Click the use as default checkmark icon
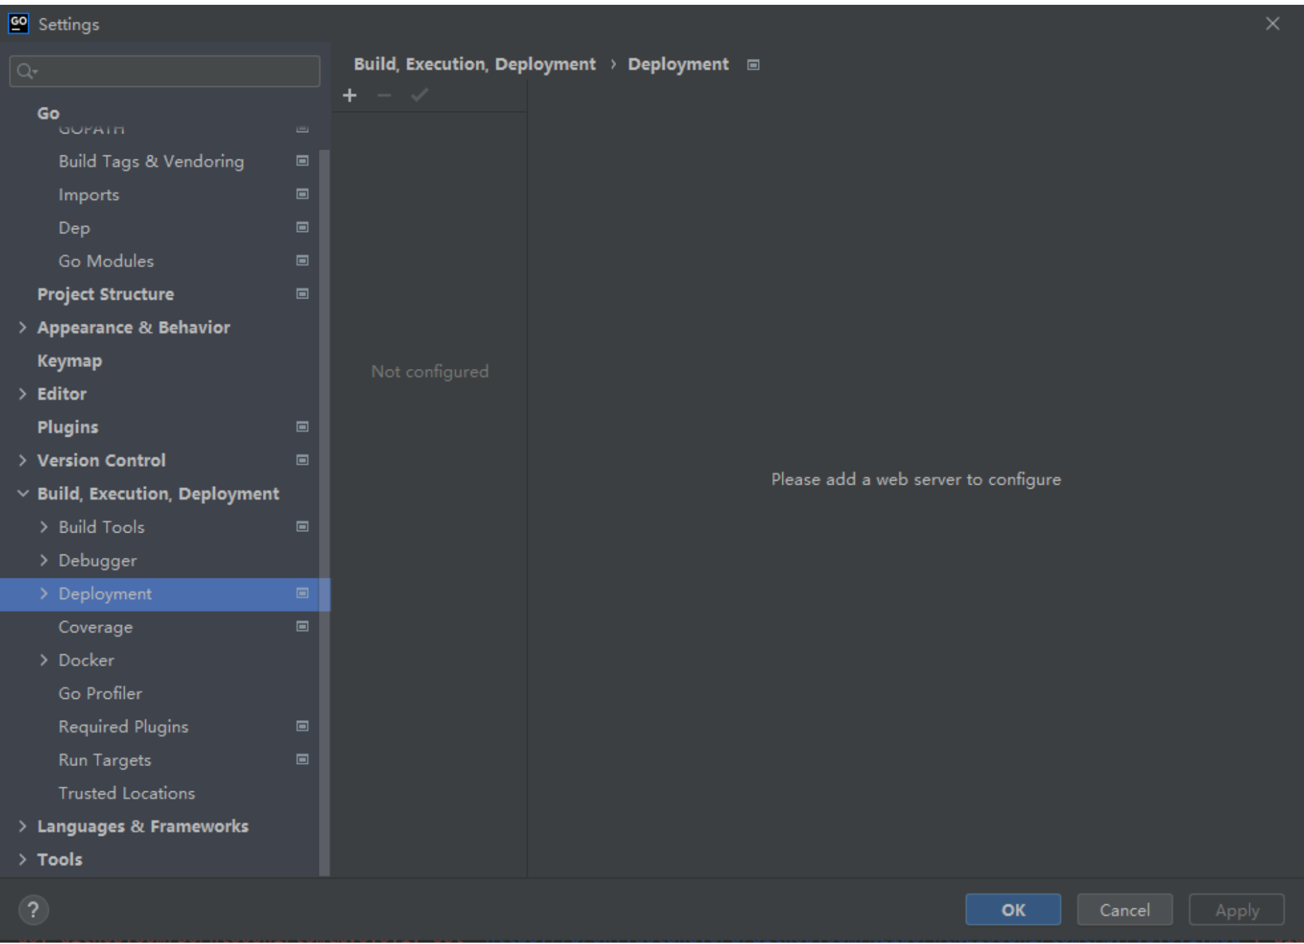1304x944 pixels. (419, 95)
